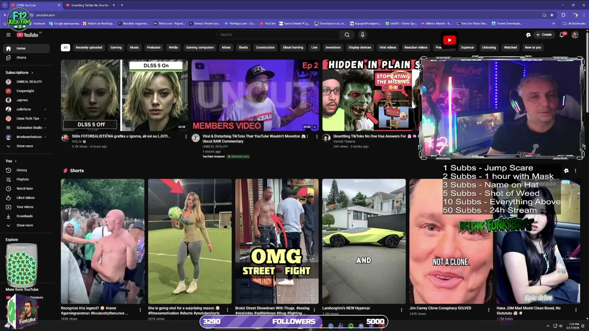Expand the Subscriptions section chevron
Image resolution: width=589 pixels, height=331 pixels.
(32, 73)
